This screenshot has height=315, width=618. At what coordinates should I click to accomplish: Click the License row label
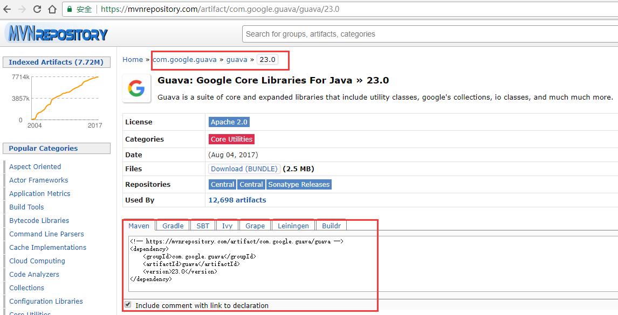(139, 122)
